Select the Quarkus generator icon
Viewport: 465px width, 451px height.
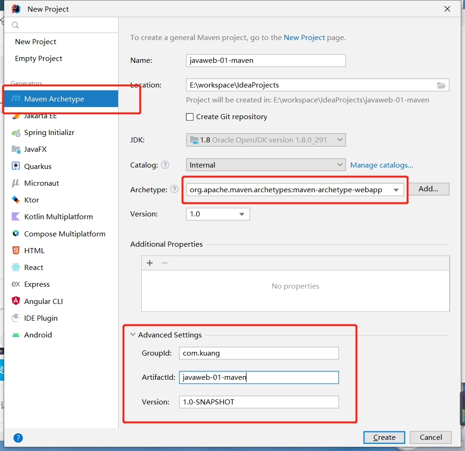[x=16, y=166]
